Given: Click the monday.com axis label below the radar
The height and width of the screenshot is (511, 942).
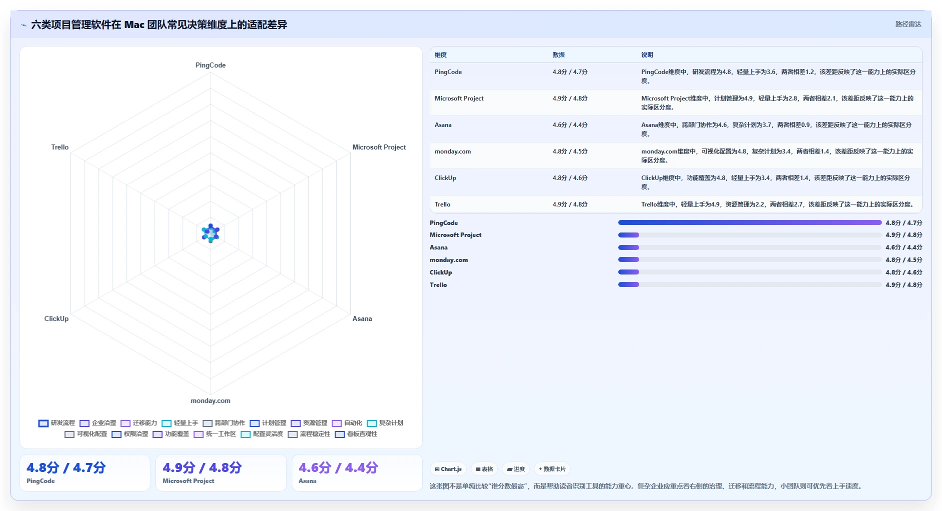Looking at the screenshot, I should pos(210,400).
